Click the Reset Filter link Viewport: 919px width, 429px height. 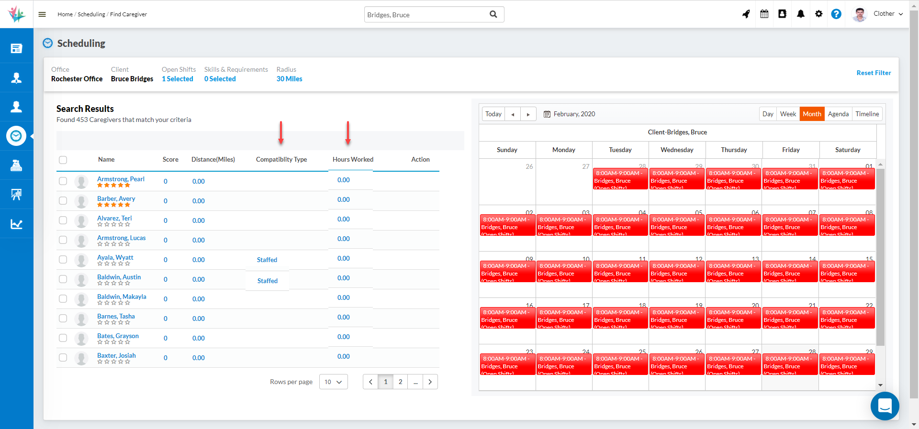click(874, 73)
